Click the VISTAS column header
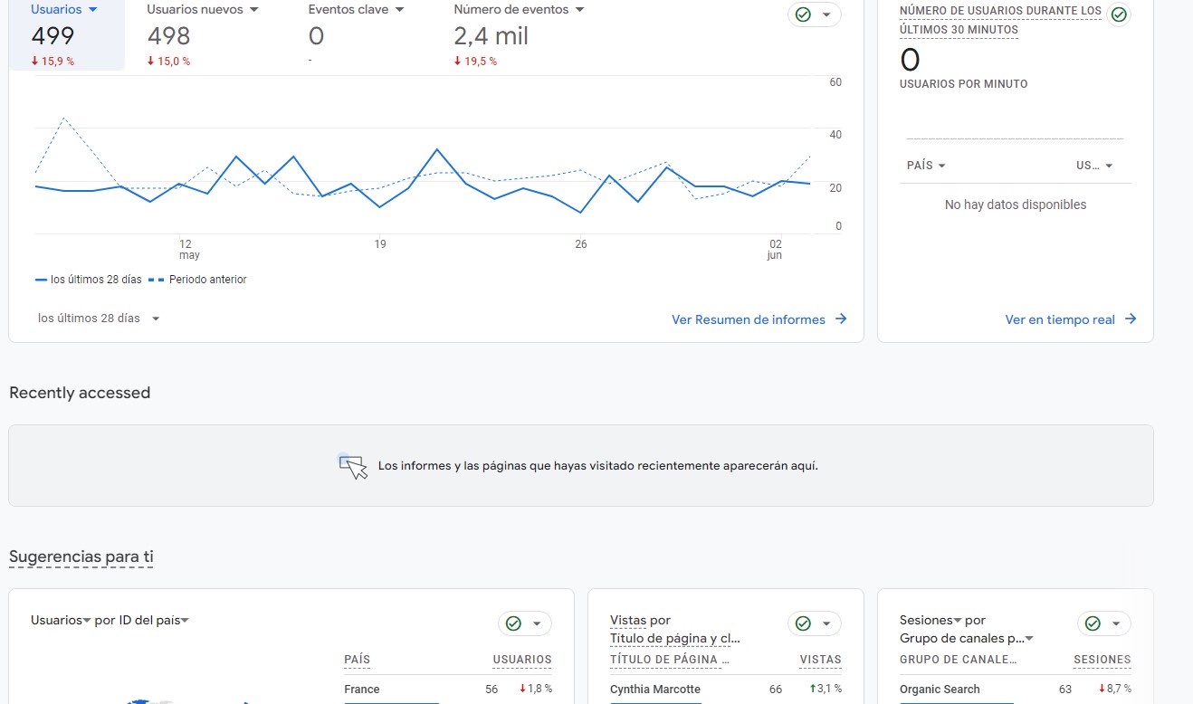 pyautogui.click(x=821, y=660)
